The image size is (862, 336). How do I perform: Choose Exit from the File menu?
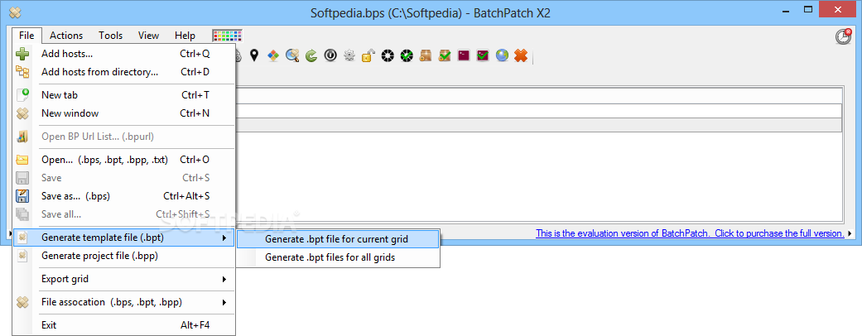click(124, 325)
